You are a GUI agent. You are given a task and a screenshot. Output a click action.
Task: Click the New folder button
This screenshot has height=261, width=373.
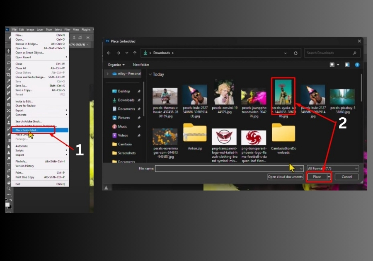point(141,65)
